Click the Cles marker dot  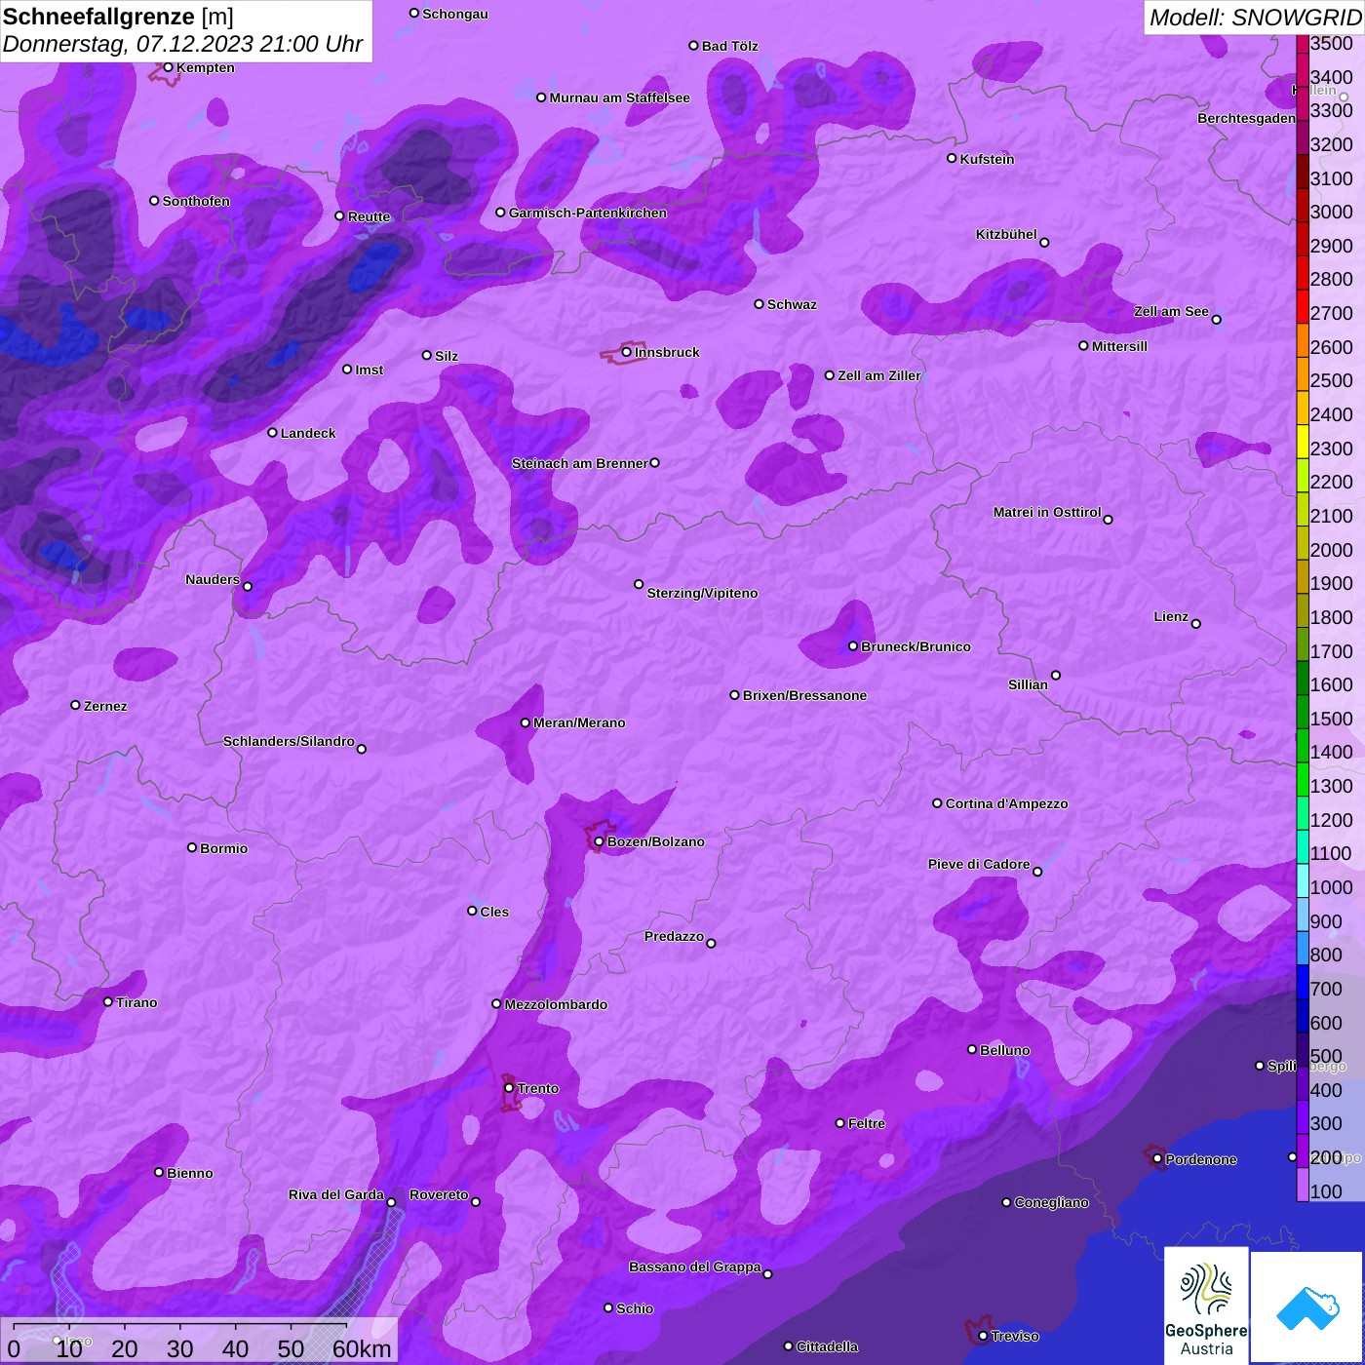point(472,911)
